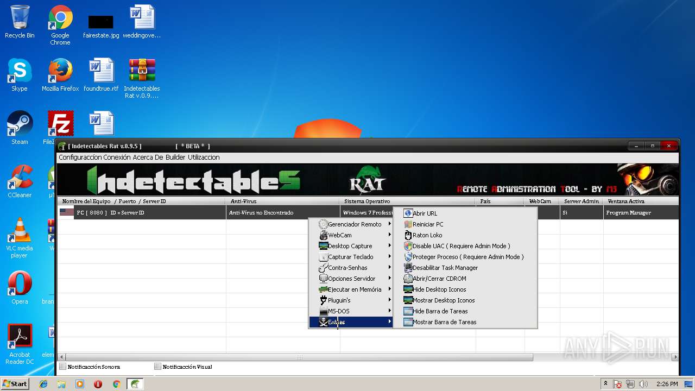Click the Chrome icon in the taskbar
Image resolution: width=695 pixels, height=391 pixels.
pos(116,384)
